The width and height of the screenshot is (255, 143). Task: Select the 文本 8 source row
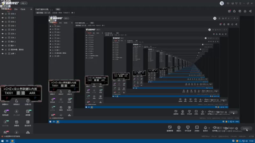tap(17, 14)
